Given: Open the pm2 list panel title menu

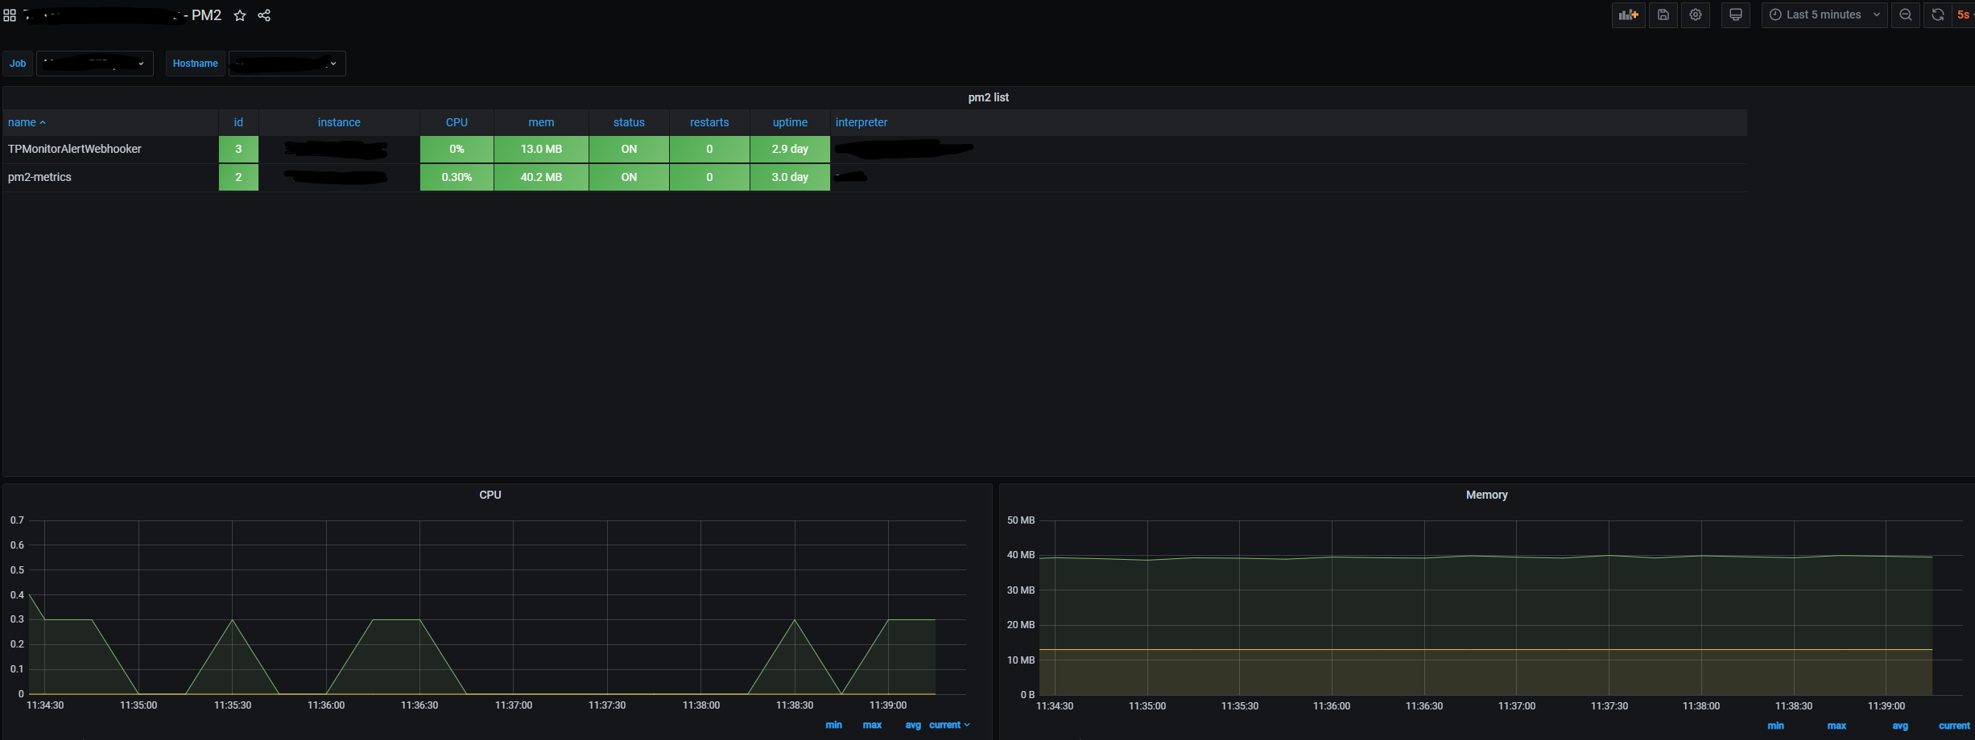Looking at the screenshot, I should click(x=988, y=97).
